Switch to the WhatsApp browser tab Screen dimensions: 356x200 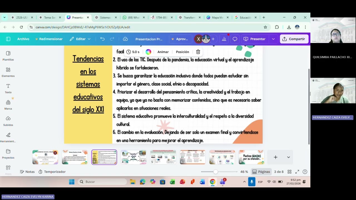(x=134, y=17)
